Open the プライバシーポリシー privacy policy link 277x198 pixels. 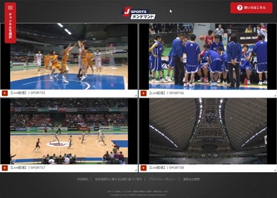pyautogui.click(x=162, y=179)
